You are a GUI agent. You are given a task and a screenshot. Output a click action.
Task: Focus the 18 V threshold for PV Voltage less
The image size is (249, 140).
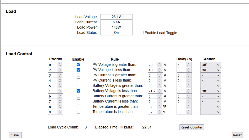155,70
